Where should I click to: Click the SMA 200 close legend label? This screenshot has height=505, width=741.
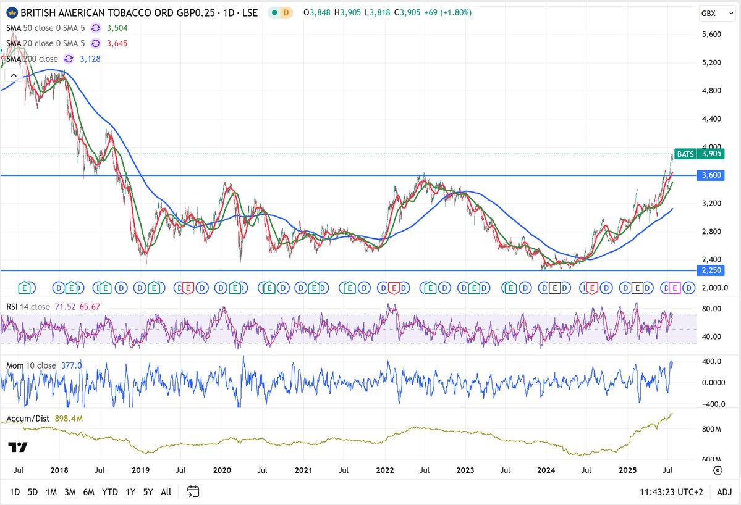pos(32,59)
